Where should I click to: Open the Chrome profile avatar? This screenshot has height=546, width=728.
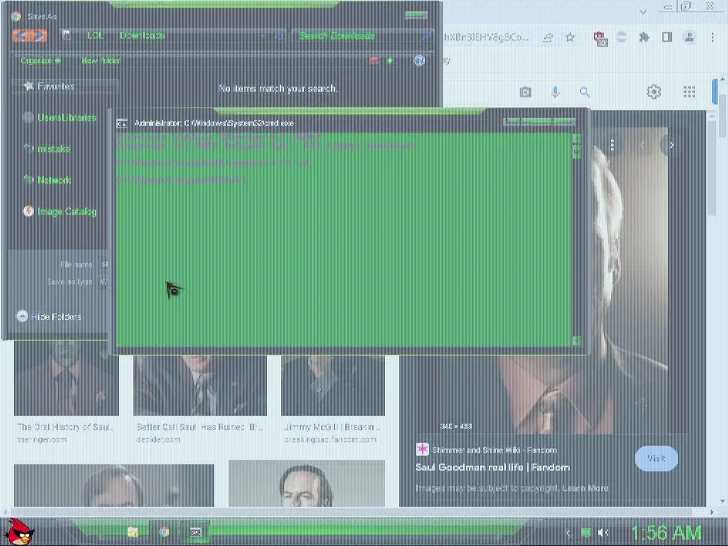690,37
